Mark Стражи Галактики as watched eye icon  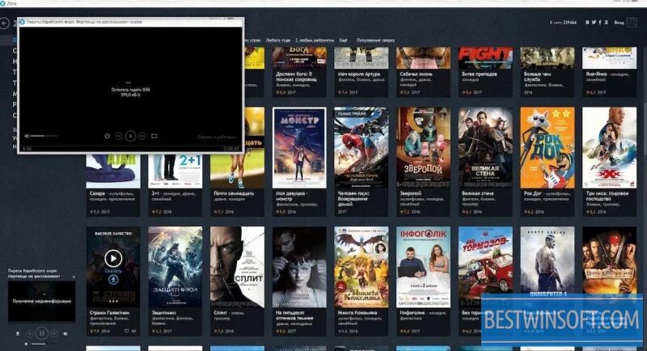pyautogui.click(x=133, y=331)
